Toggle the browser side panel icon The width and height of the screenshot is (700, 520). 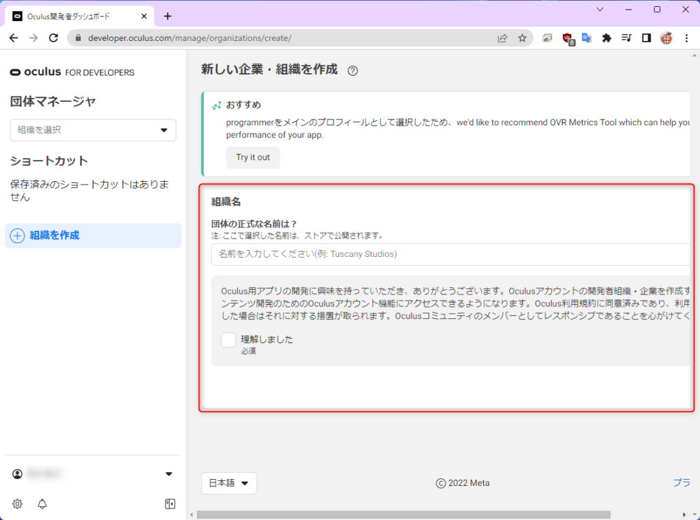coord(646,38)
